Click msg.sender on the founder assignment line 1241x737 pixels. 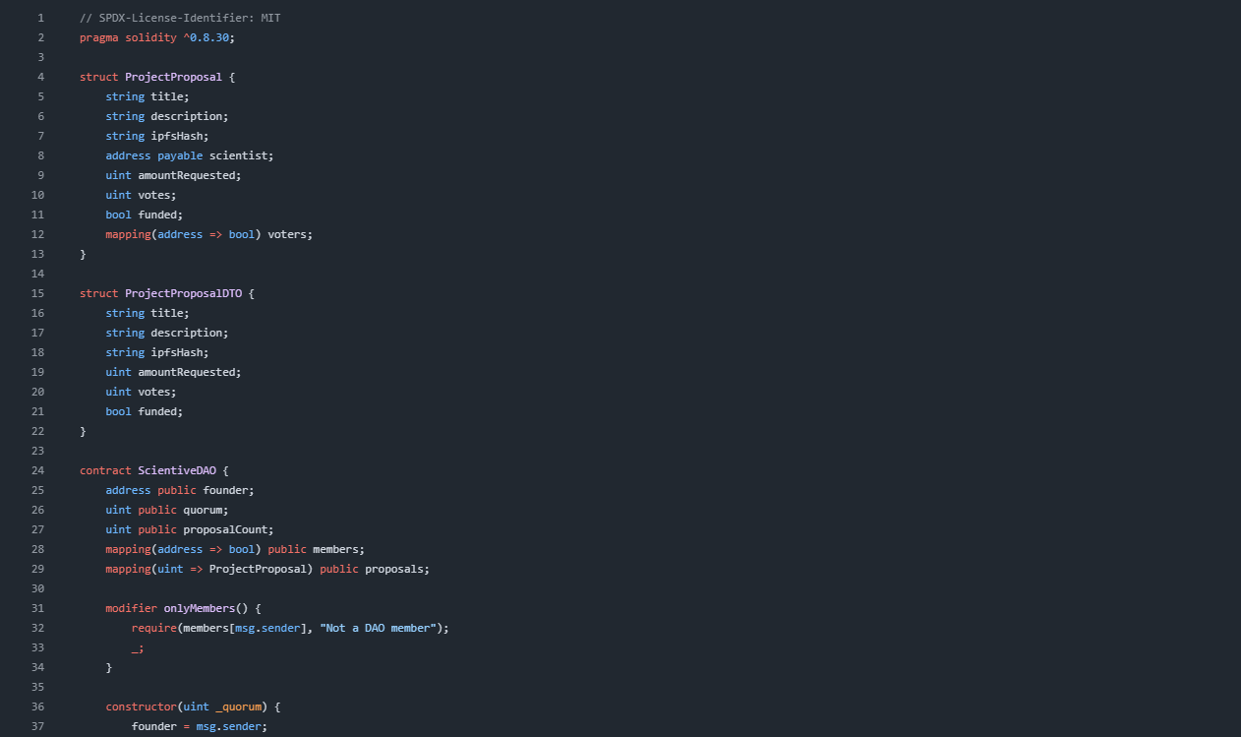tap(231, 726)
